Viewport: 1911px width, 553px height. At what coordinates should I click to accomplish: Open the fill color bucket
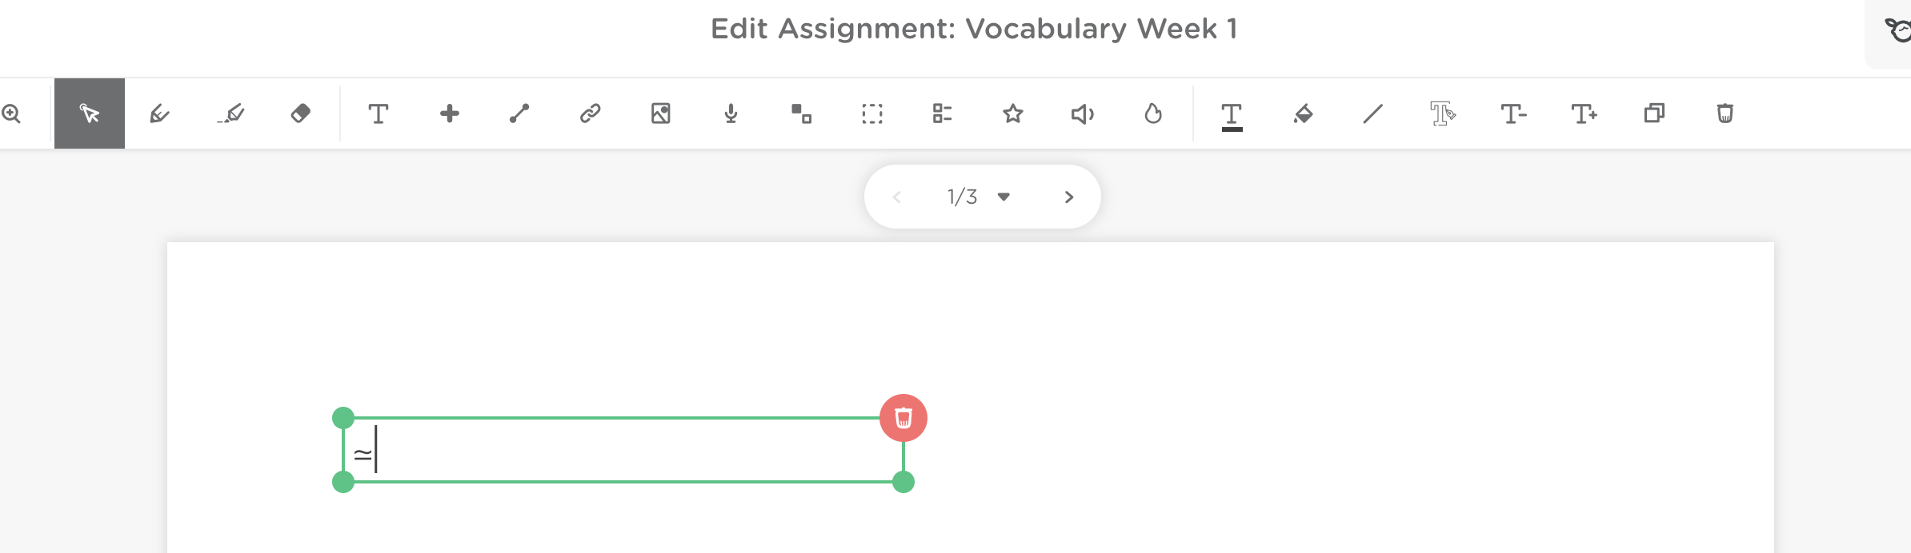click(1303, 113)
